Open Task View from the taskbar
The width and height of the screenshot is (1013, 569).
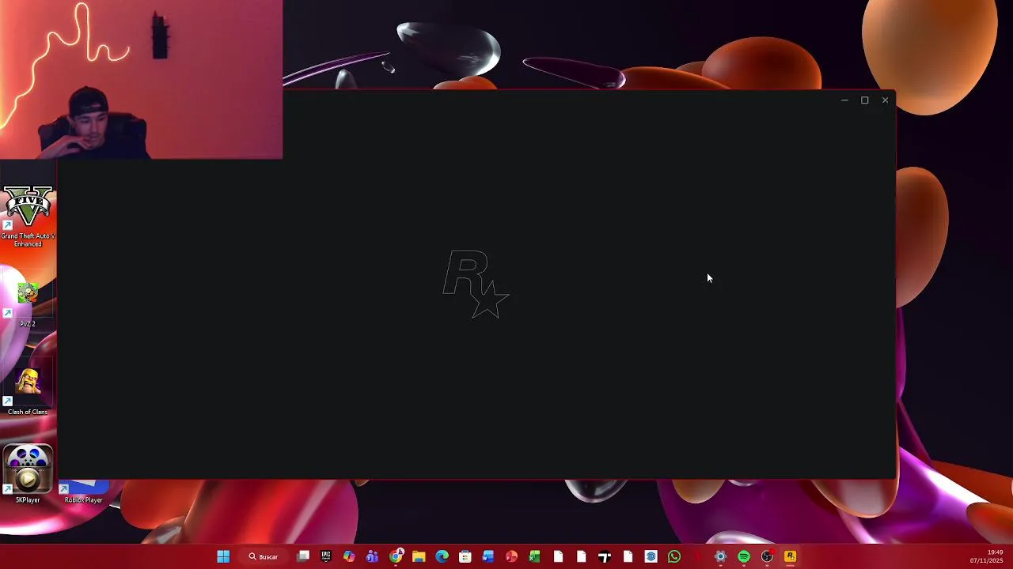[x=303, y=556]
